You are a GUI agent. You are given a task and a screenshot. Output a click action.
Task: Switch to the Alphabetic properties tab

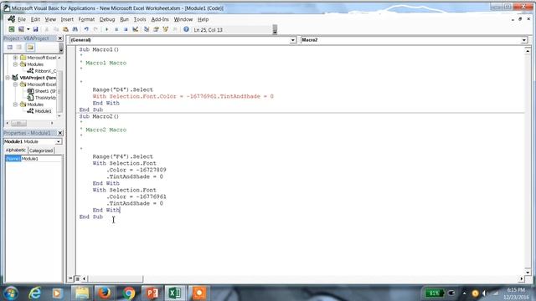[16, 150]
